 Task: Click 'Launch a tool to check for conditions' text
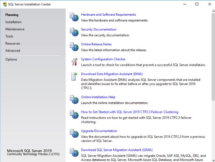tap(143, 65)
